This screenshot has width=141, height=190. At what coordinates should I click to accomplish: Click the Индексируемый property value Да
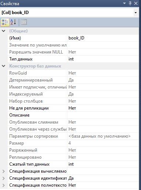[103, 94]
